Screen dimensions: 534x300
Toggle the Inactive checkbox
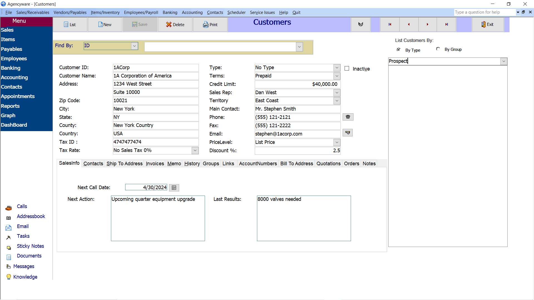pos(347,69)
